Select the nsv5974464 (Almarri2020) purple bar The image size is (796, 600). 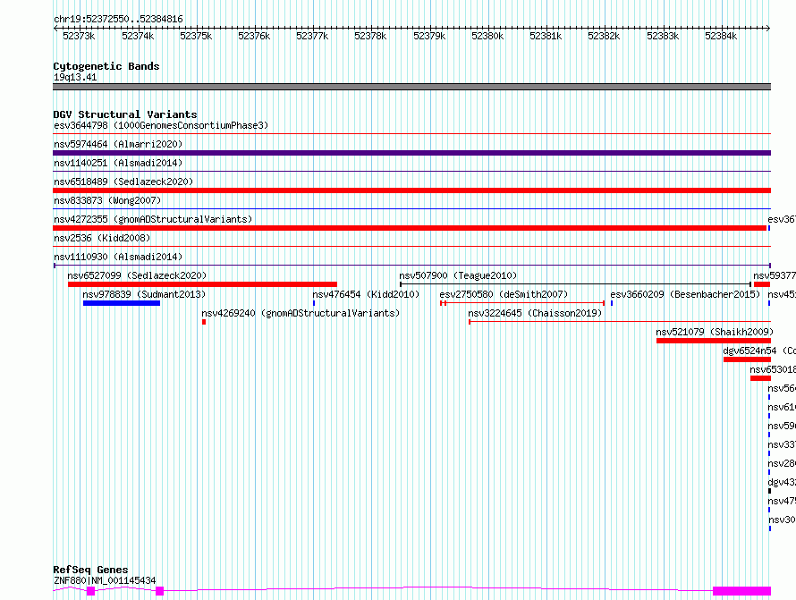tap(411, 153)
